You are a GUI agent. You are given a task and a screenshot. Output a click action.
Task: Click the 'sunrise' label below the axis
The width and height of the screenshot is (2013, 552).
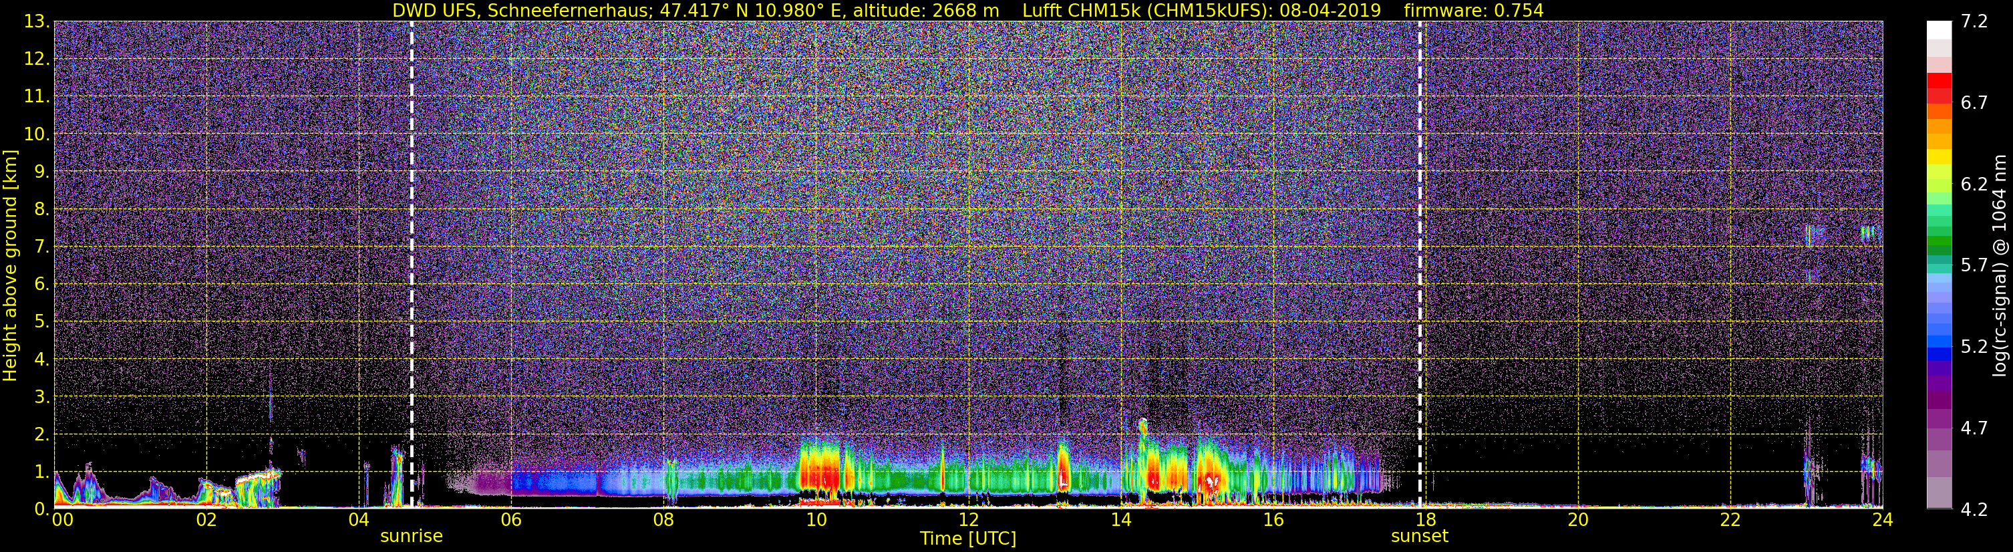pos(412,537)
